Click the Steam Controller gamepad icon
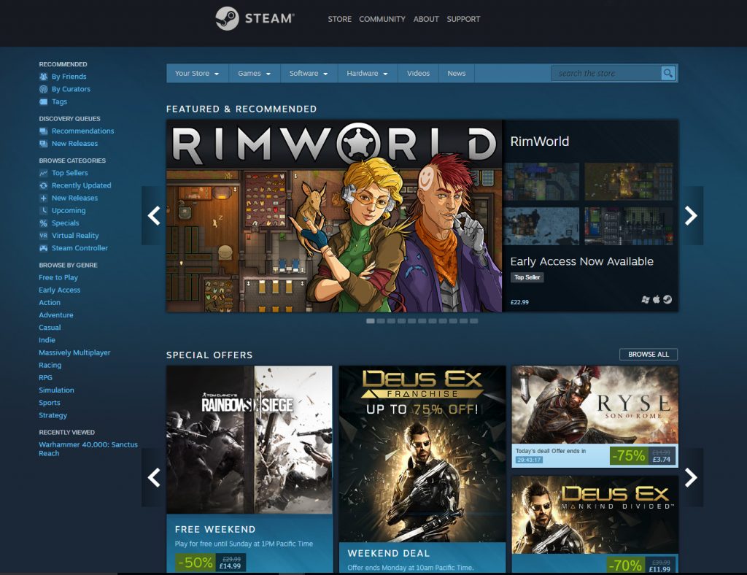Image resolution: width=747 pixels, height=575 pixels. click(43, 248)
